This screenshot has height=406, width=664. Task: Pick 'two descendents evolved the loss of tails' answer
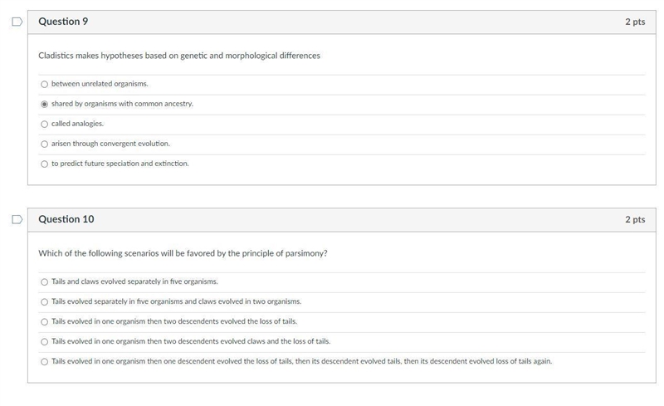44,321
